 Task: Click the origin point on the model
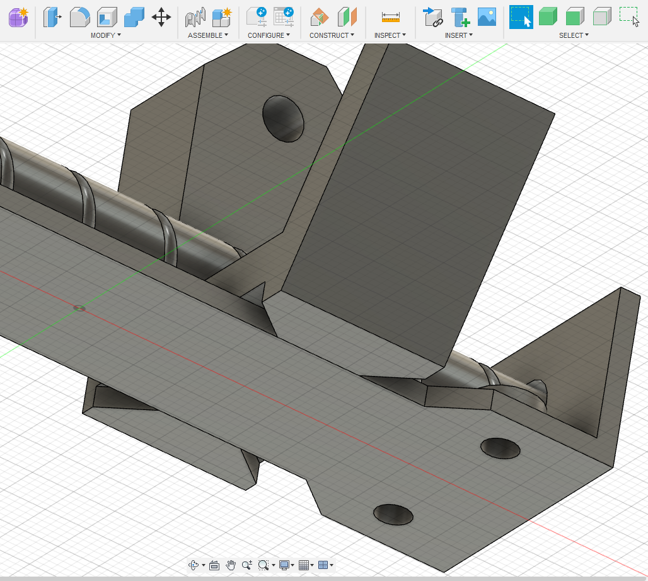(x=79, y=308)
